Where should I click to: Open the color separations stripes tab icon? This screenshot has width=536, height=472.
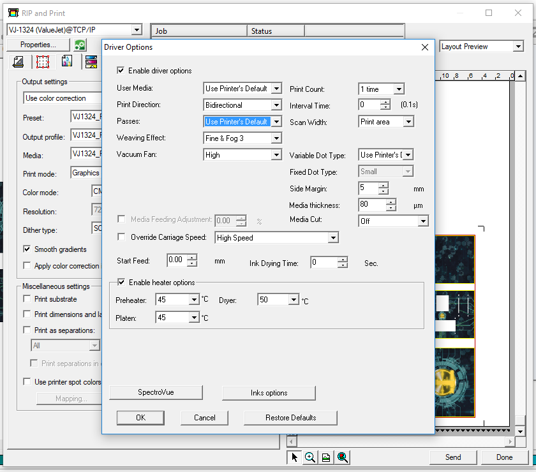pyautogui.click(x=91, y=62)
